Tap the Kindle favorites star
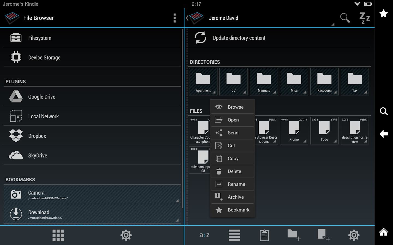 pos(384,13)
